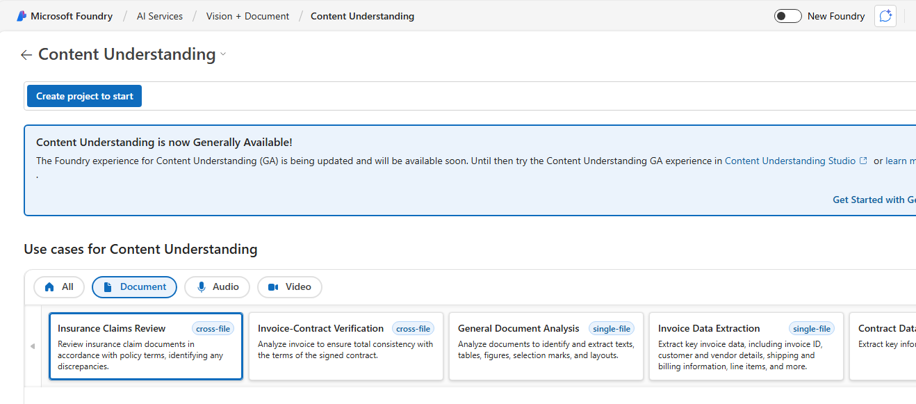Click the refresh icon in the top-right corner
Screen dimensions: 916x404
coord(885,15)
